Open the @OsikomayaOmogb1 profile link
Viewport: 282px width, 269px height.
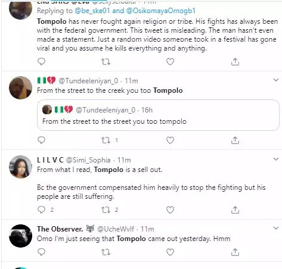pyautogui.click(x=161, y=11)
